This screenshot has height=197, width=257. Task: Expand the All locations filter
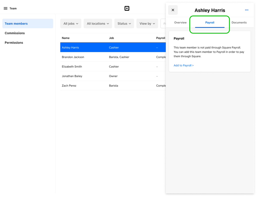click(98, 23)
